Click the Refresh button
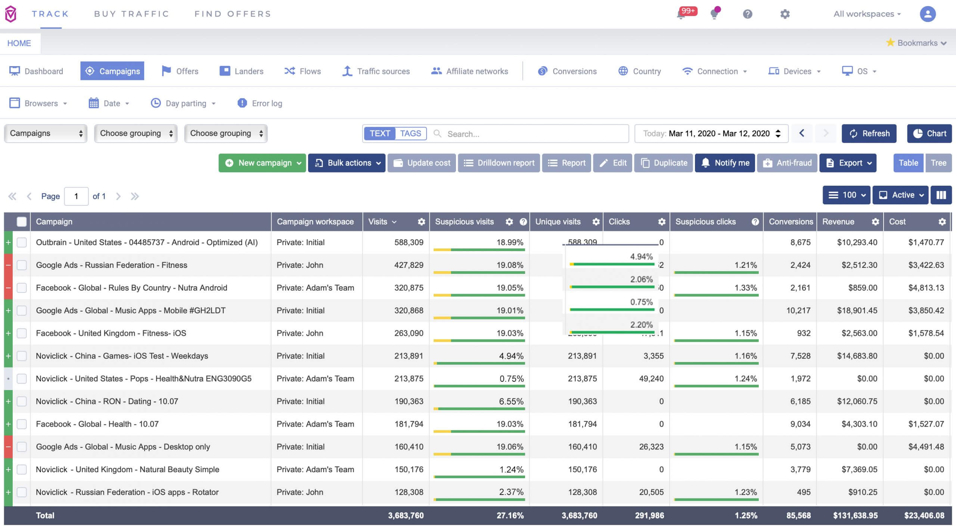This screenshot has width=956, height=529. (x=869, y=133)
